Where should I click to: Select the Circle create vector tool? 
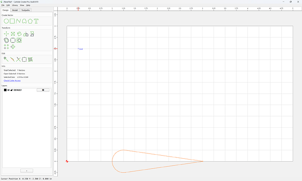(6, 21)
